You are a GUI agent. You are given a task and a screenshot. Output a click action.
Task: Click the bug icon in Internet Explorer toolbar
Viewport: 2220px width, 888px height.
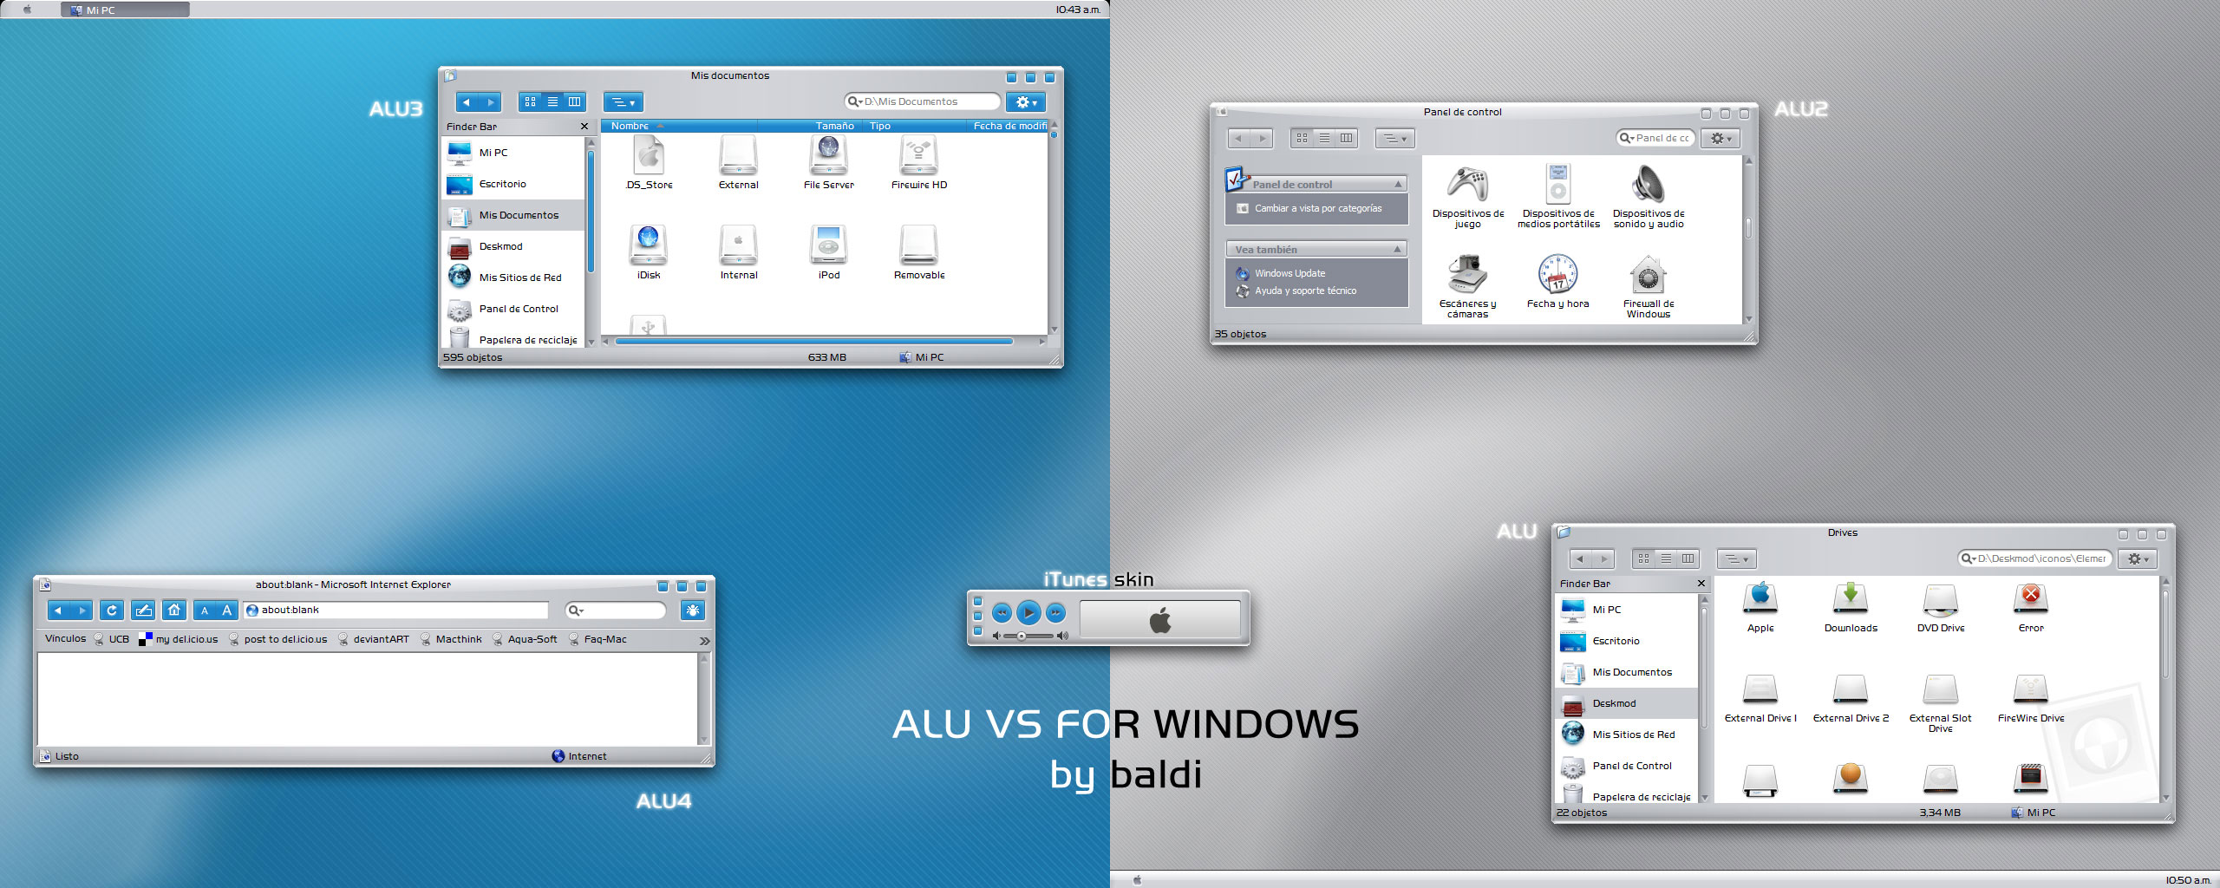pyautogui.click(x=693, y=610)
